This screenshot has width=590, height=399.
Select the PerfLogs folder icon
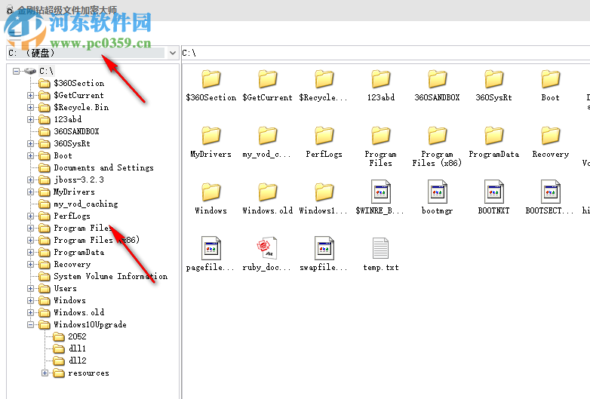click(x=324, y=135)
